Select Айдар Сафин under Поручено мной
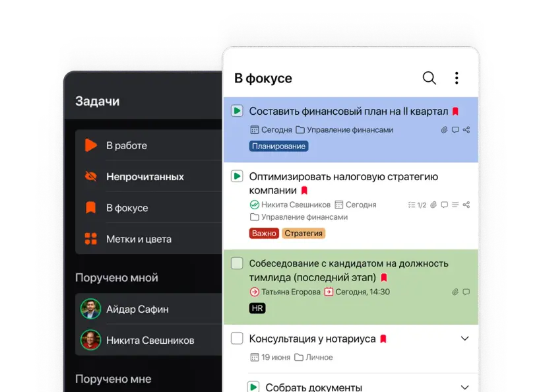This screenshot has height=392, width=543. (136, 309)
